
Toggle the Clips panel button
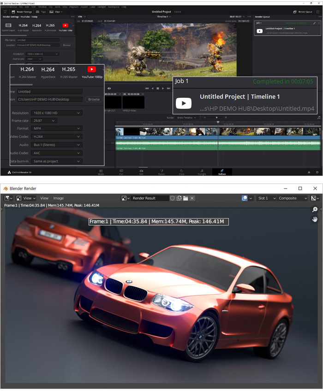tap(55, 12)
